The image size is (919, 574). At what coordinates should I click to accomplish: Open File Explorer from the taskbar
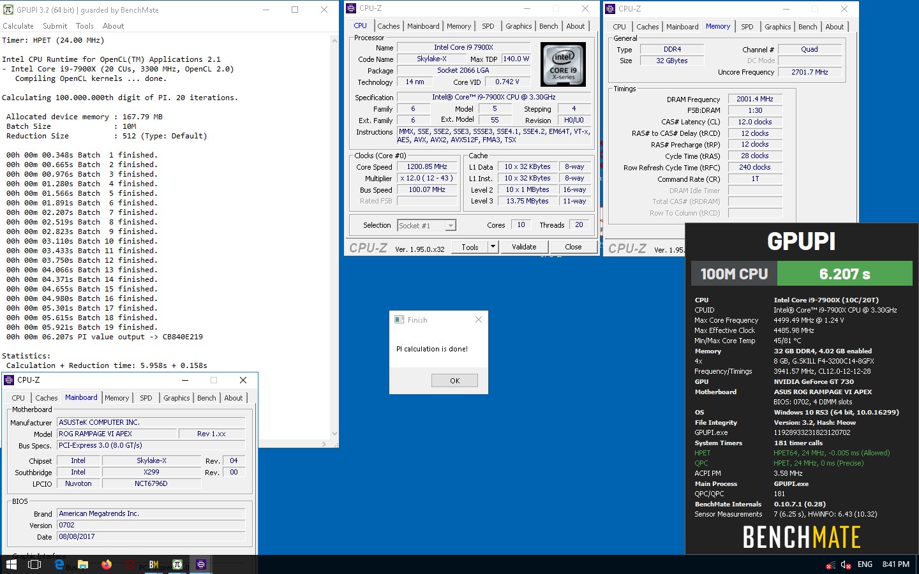click(83, 564)
